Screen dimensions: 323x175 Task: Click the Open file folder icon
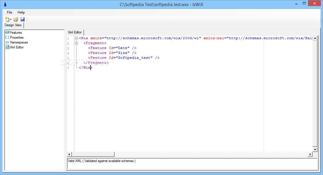[x=16, y=19]
